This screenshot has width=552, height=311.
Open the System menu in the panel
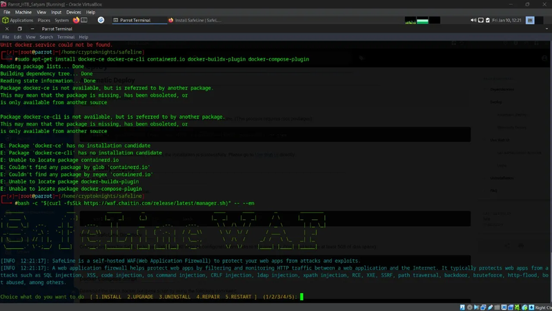click(x=61, y=20)
